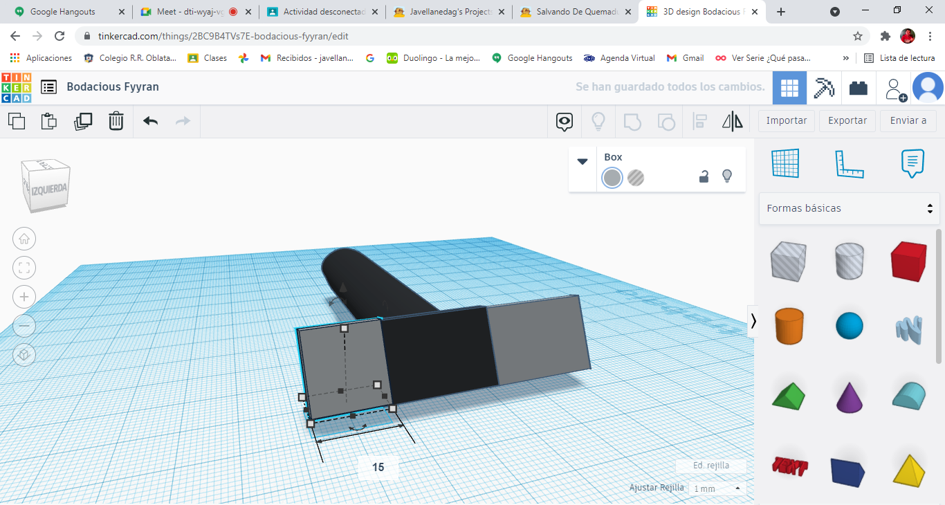Open the Ajustar Rejilla 1 mm dropdown

click(717, 488)
